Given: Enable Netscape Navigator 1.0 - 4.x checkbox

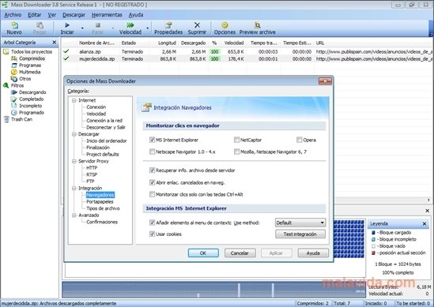Looking at the screenshot, I should point(152,152).
